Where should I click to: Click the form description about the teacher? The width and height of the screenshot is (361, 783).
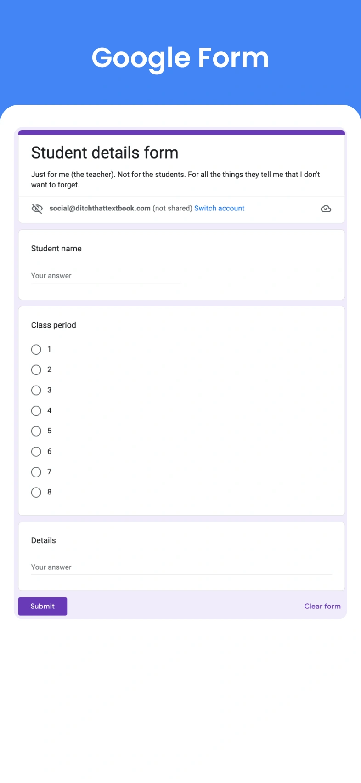[175, 180]
